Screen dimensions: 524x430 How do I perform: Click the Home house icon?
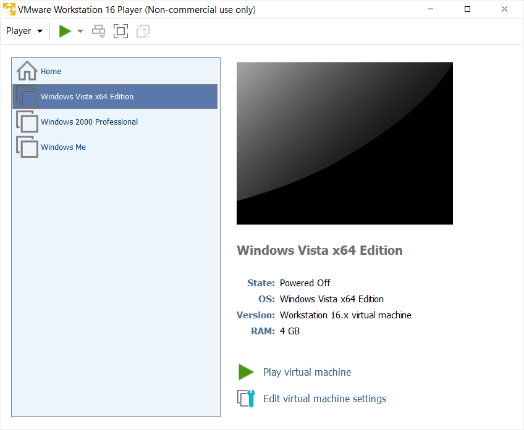click(x=27, y=71)
